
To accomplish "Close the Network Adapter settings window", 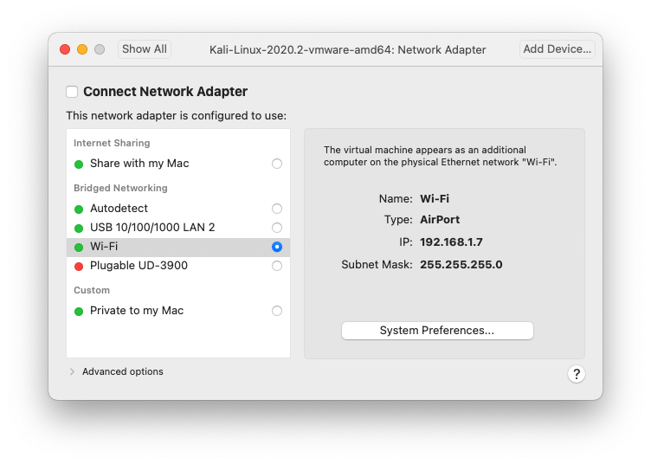I will point(65,49).
